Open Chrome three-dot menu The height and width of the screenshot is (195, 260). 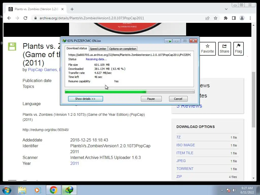(x=250, y=18)
